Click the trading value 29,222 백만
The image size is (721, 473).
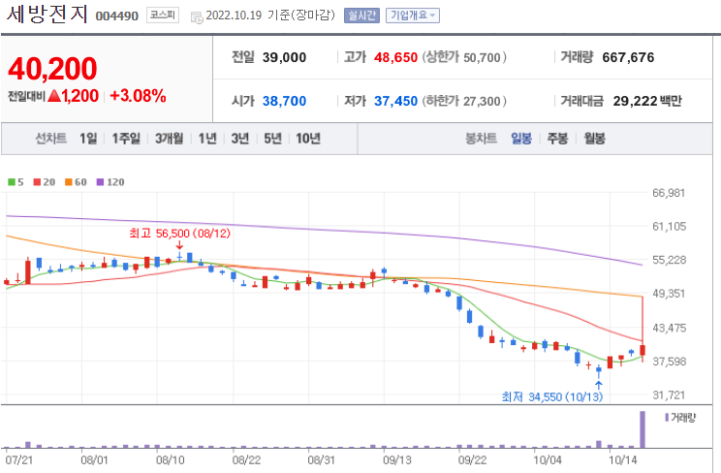[647, 101]
